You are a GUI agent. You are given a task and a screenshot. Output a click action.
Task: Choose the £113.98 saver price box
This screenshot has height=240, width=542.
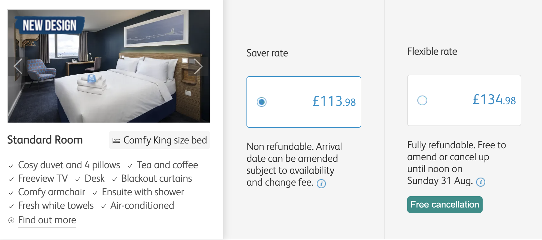[304, 102]
